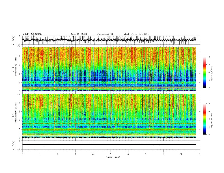This screenshot has width=224, height=173.
Task: Click the "ch.1(V)" axis label
Action: (14, 40)
